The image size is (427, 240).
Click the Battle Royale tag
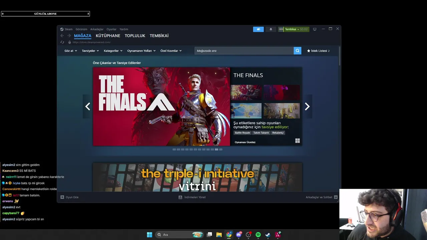point(243,133)
